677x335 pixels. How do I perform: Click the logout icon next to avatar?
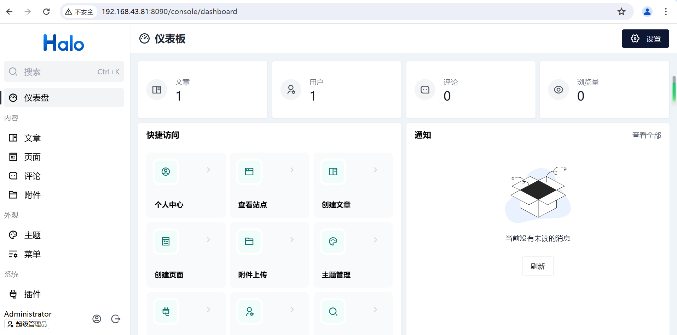116,319
